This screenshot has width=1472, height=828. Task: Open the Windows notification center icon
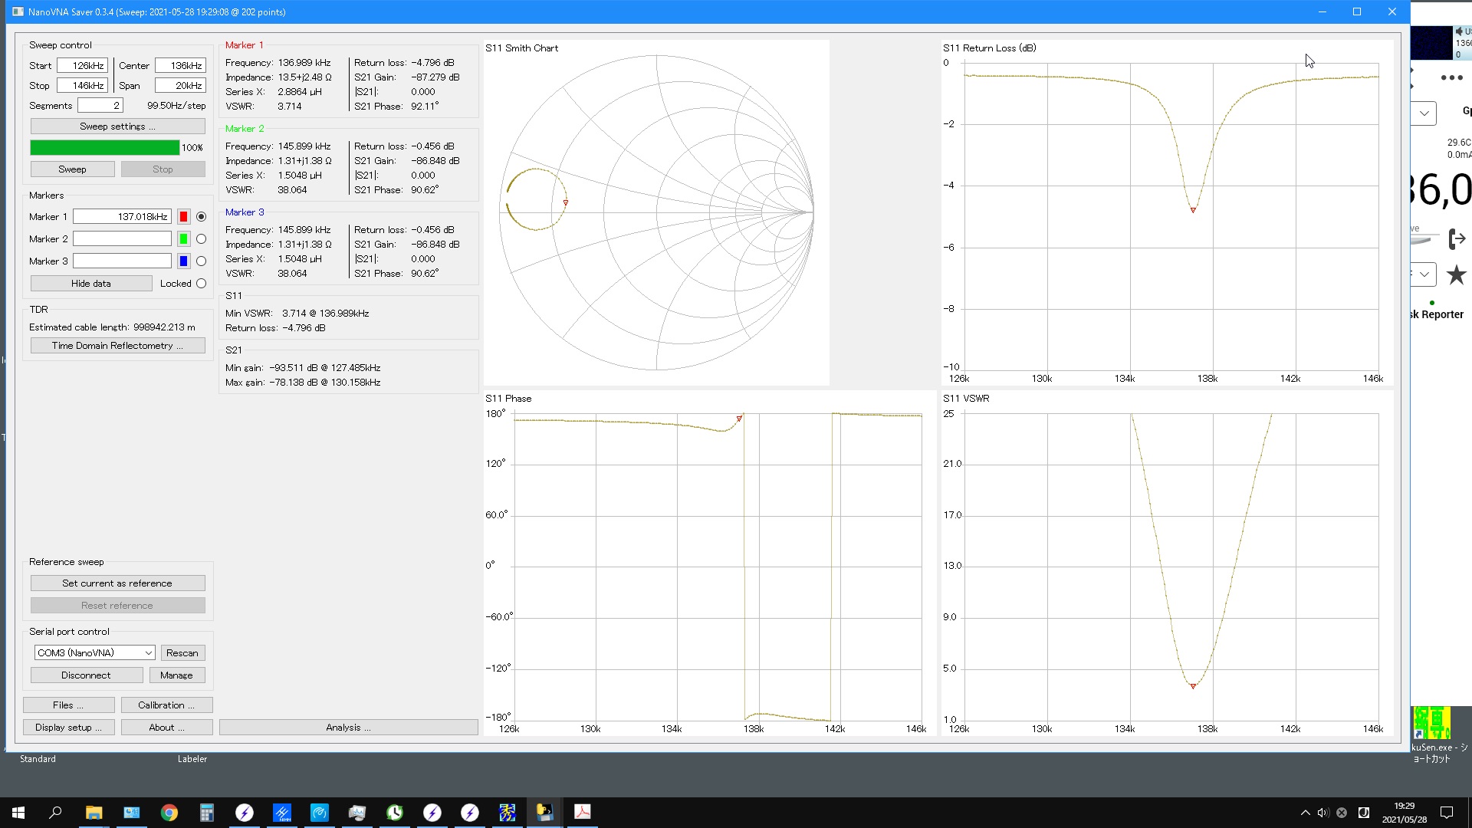coord(1447,813)
